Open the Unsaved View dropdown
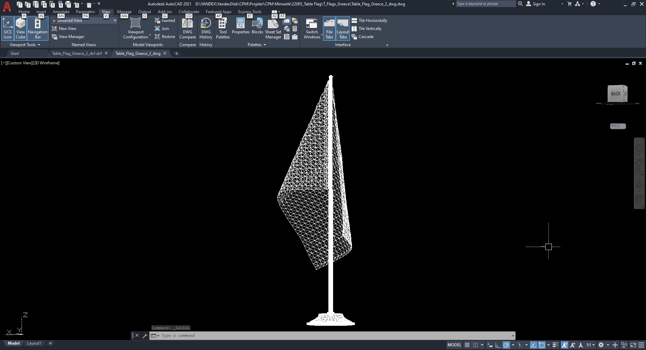This screenshot has width=646, height=350. tap(84, 21)
